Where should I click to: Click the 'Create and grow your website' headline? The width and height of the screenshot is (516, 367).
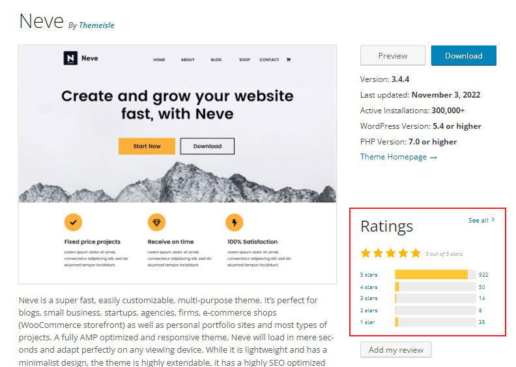click(177, 105)
